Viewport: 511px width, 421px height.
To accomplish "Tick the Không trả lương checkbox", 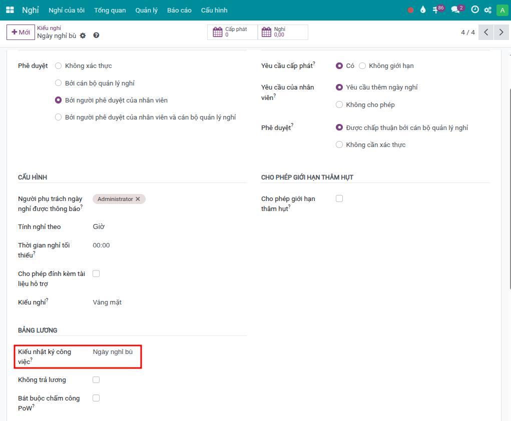I will (96, 380).
